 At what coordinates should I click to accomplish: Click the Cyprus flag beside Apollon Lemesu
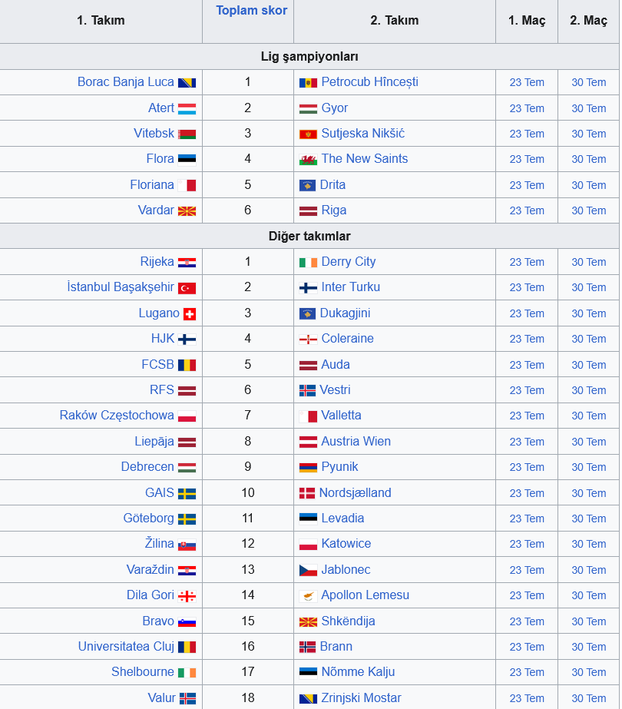pyautogui.click(x=308, y=596)
